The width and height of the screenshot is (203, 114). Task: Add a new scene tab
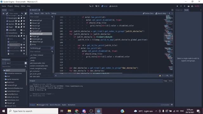pos(43,10)
